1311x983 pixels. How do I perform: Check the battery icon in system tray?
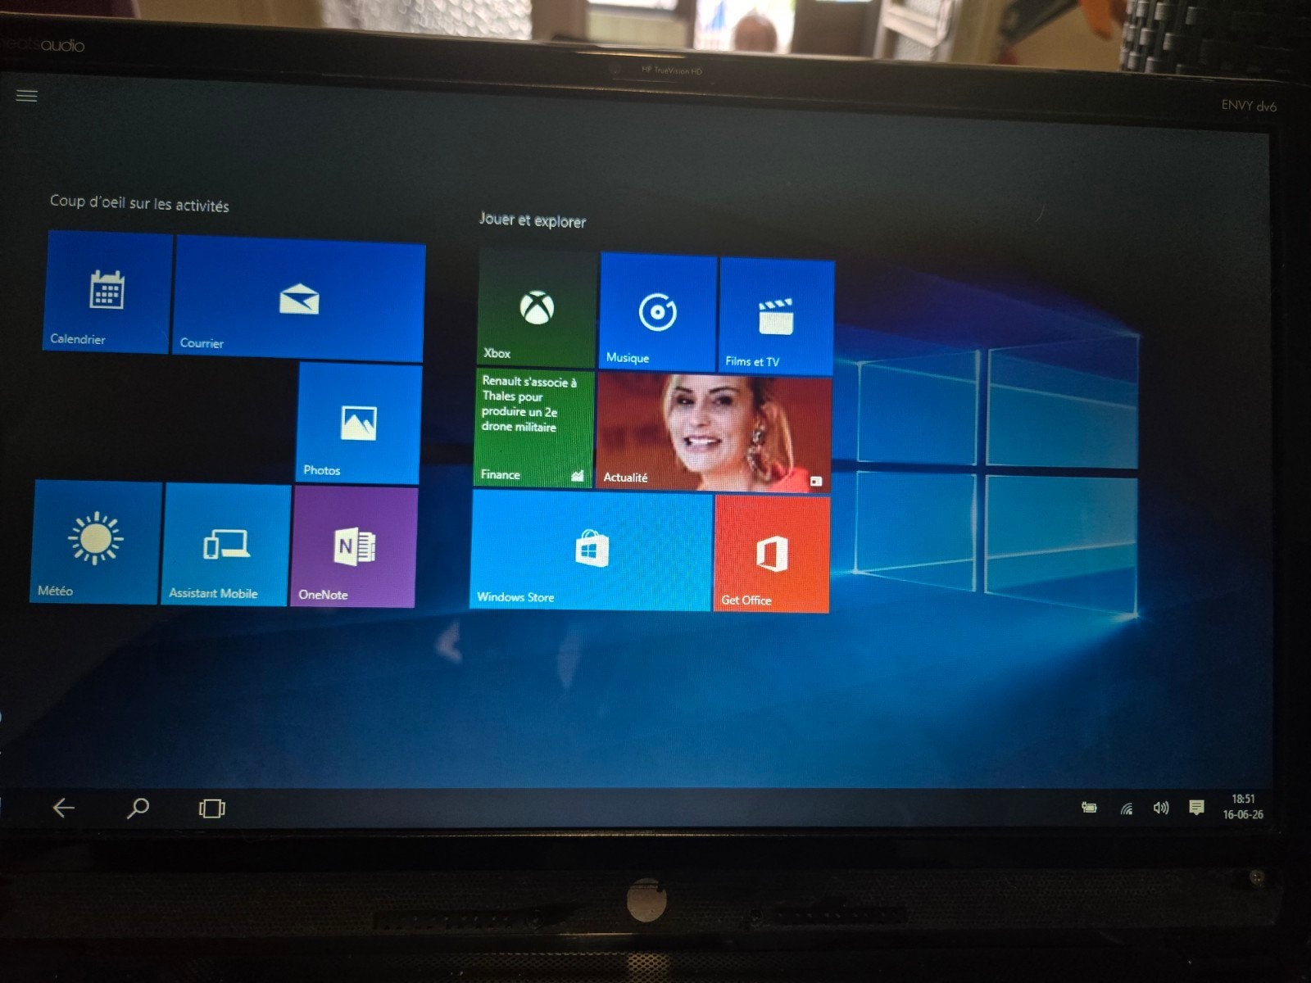click(1089, 808)
